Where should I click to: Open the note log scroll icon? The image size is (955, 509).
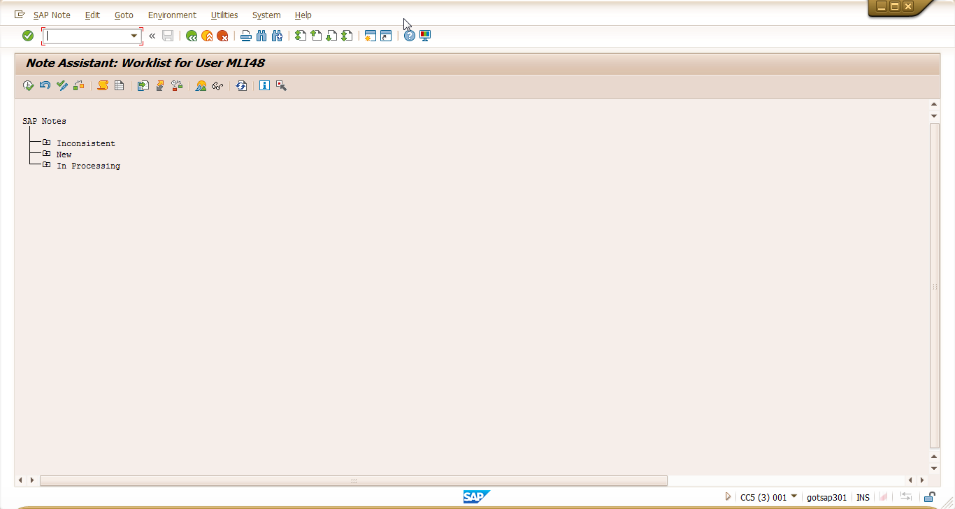pos(101,85)
